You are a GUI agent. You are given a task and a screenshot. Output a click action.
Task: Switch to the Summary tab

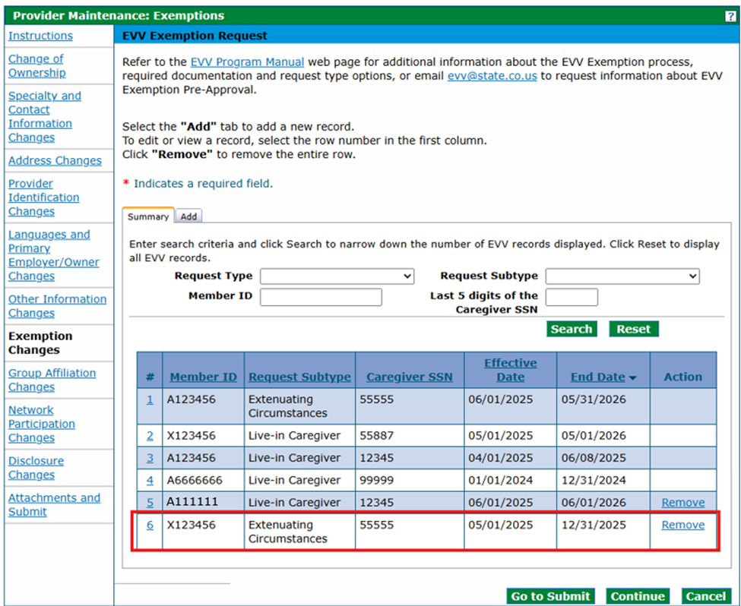point(148,216)
